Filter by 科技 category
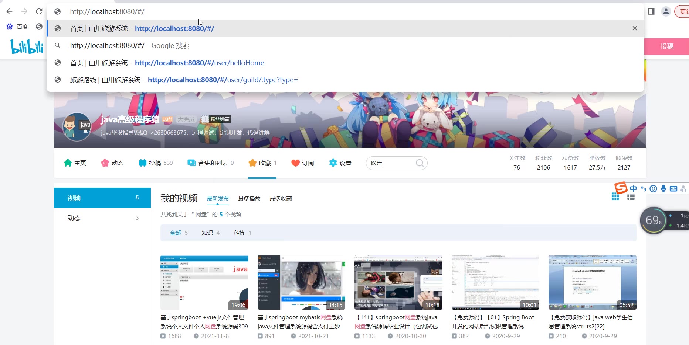 click(x=242, y=233)
